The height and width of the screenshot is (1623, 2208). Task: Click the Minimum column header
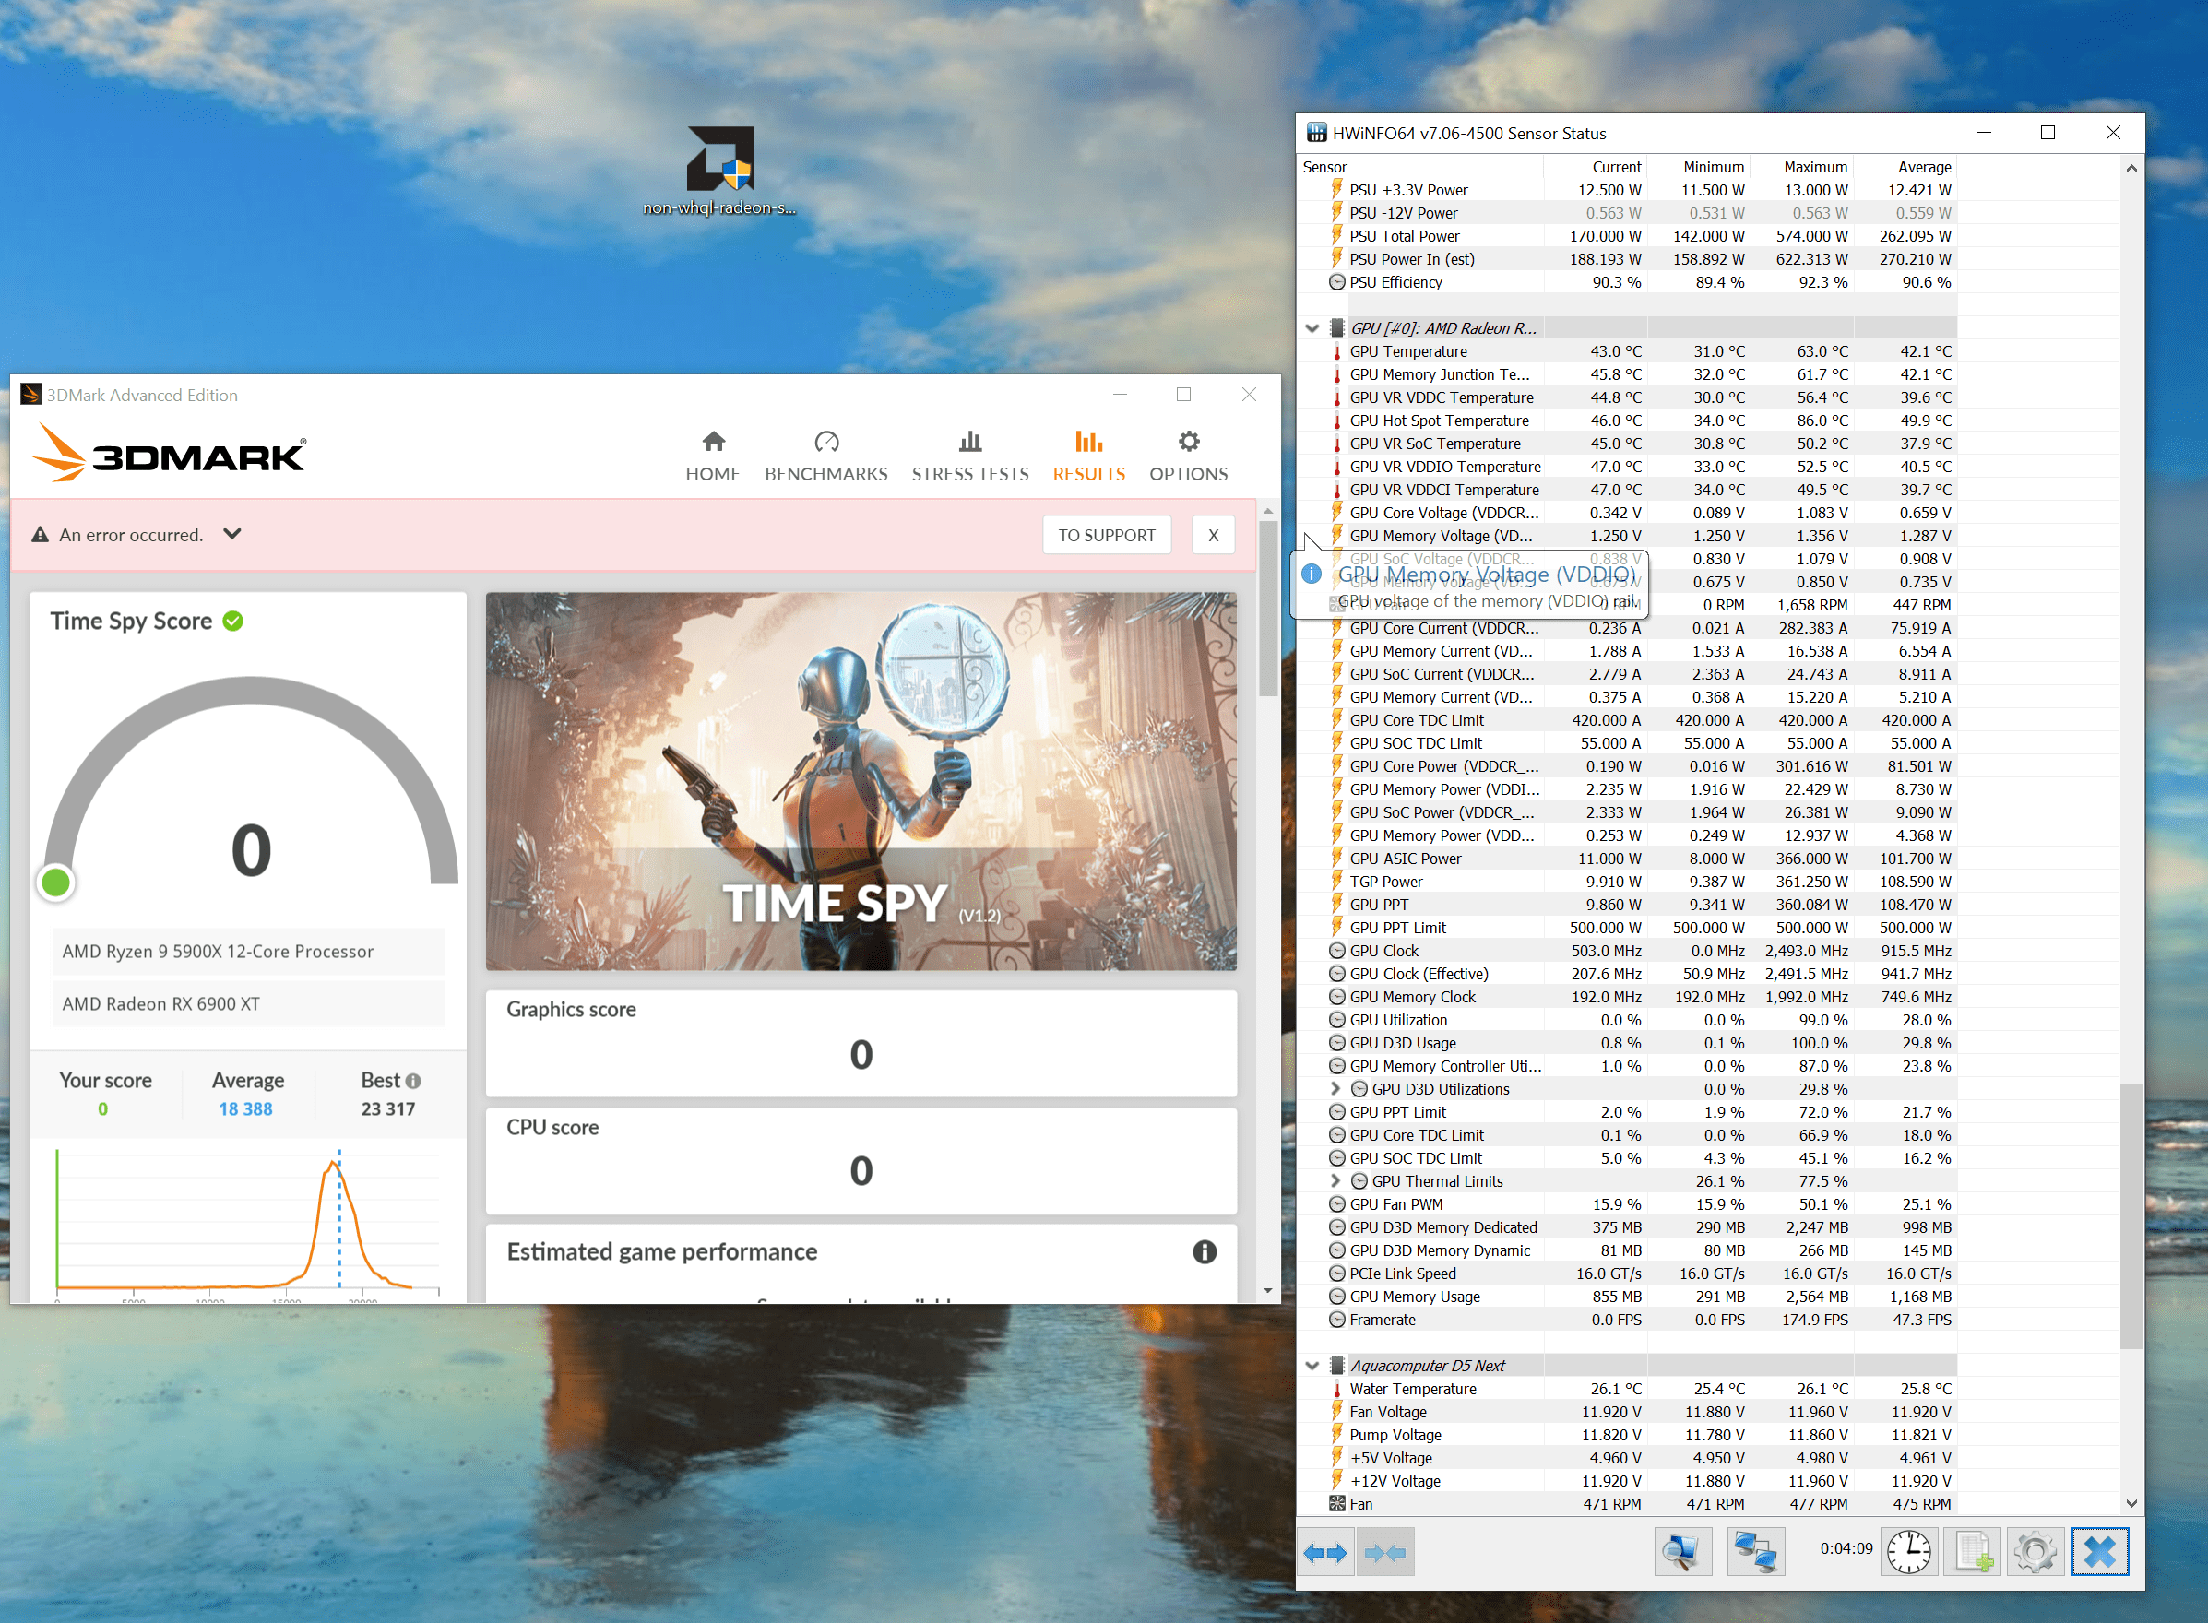tap(1698, 167)
